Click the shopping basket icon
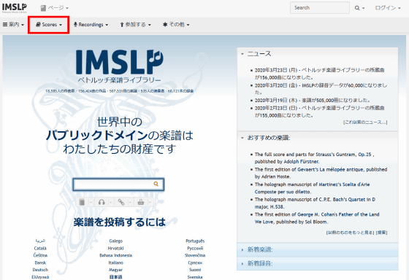The height and width of the screenshot is (280, 409). (141, 202)
